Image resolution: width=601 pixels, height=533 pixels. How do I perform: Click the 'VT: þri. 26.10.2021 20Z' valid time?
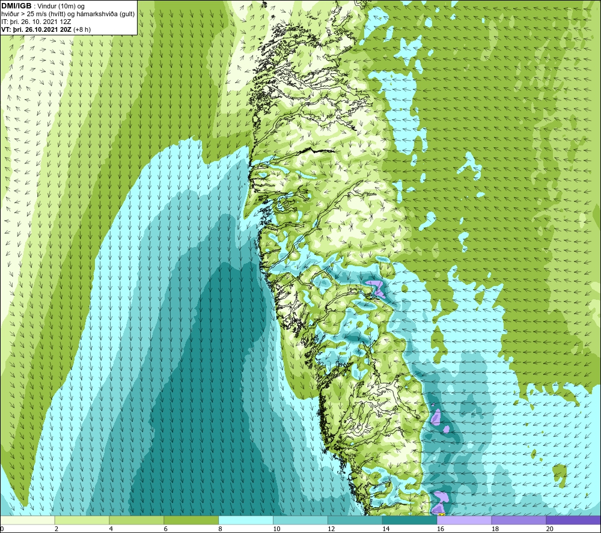tap(36, 29)
